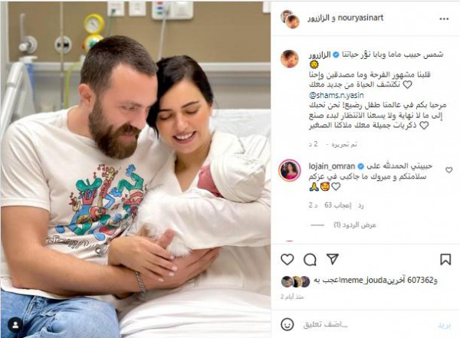Like the post with heart icon
This screenshot has width=460, height=338.
point(287,260)
